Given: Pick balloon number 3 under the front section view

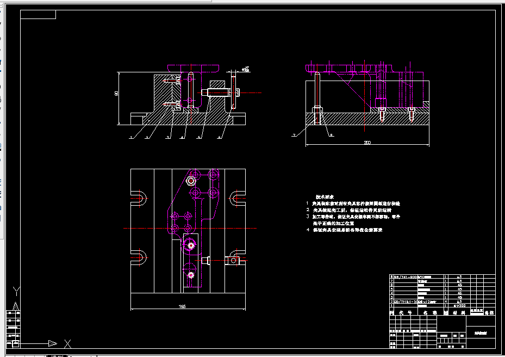Looking at the screenshot, I should [167, 137].
